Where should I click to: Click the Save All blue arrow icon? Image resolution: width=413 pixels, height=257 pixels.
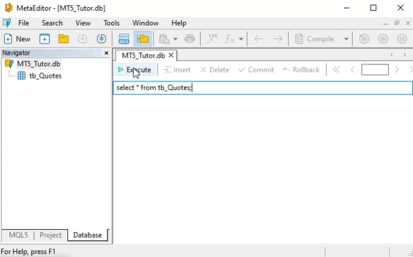coord(101,39)
